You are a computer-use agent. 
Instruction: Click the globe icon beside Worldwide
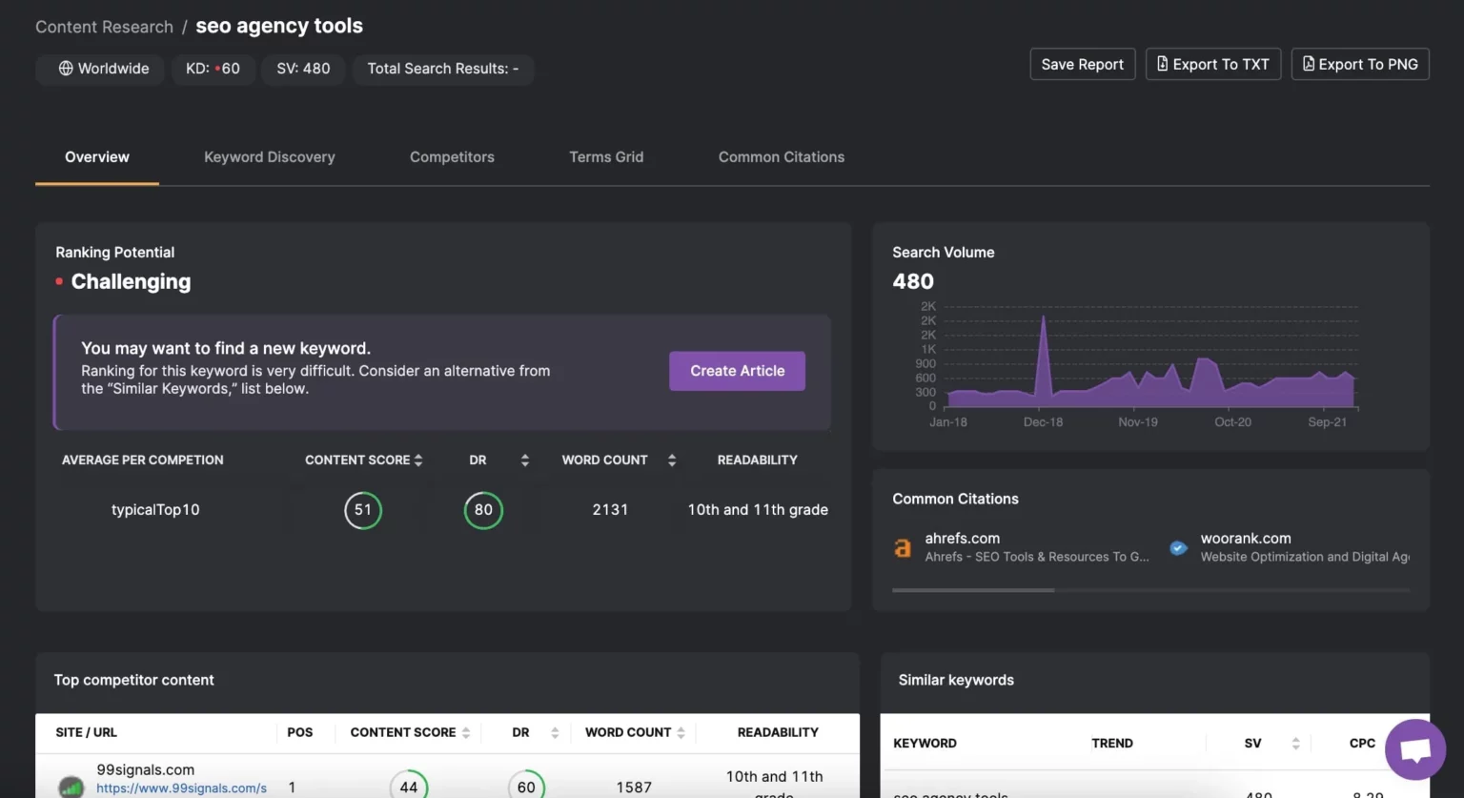coord(66,69)
